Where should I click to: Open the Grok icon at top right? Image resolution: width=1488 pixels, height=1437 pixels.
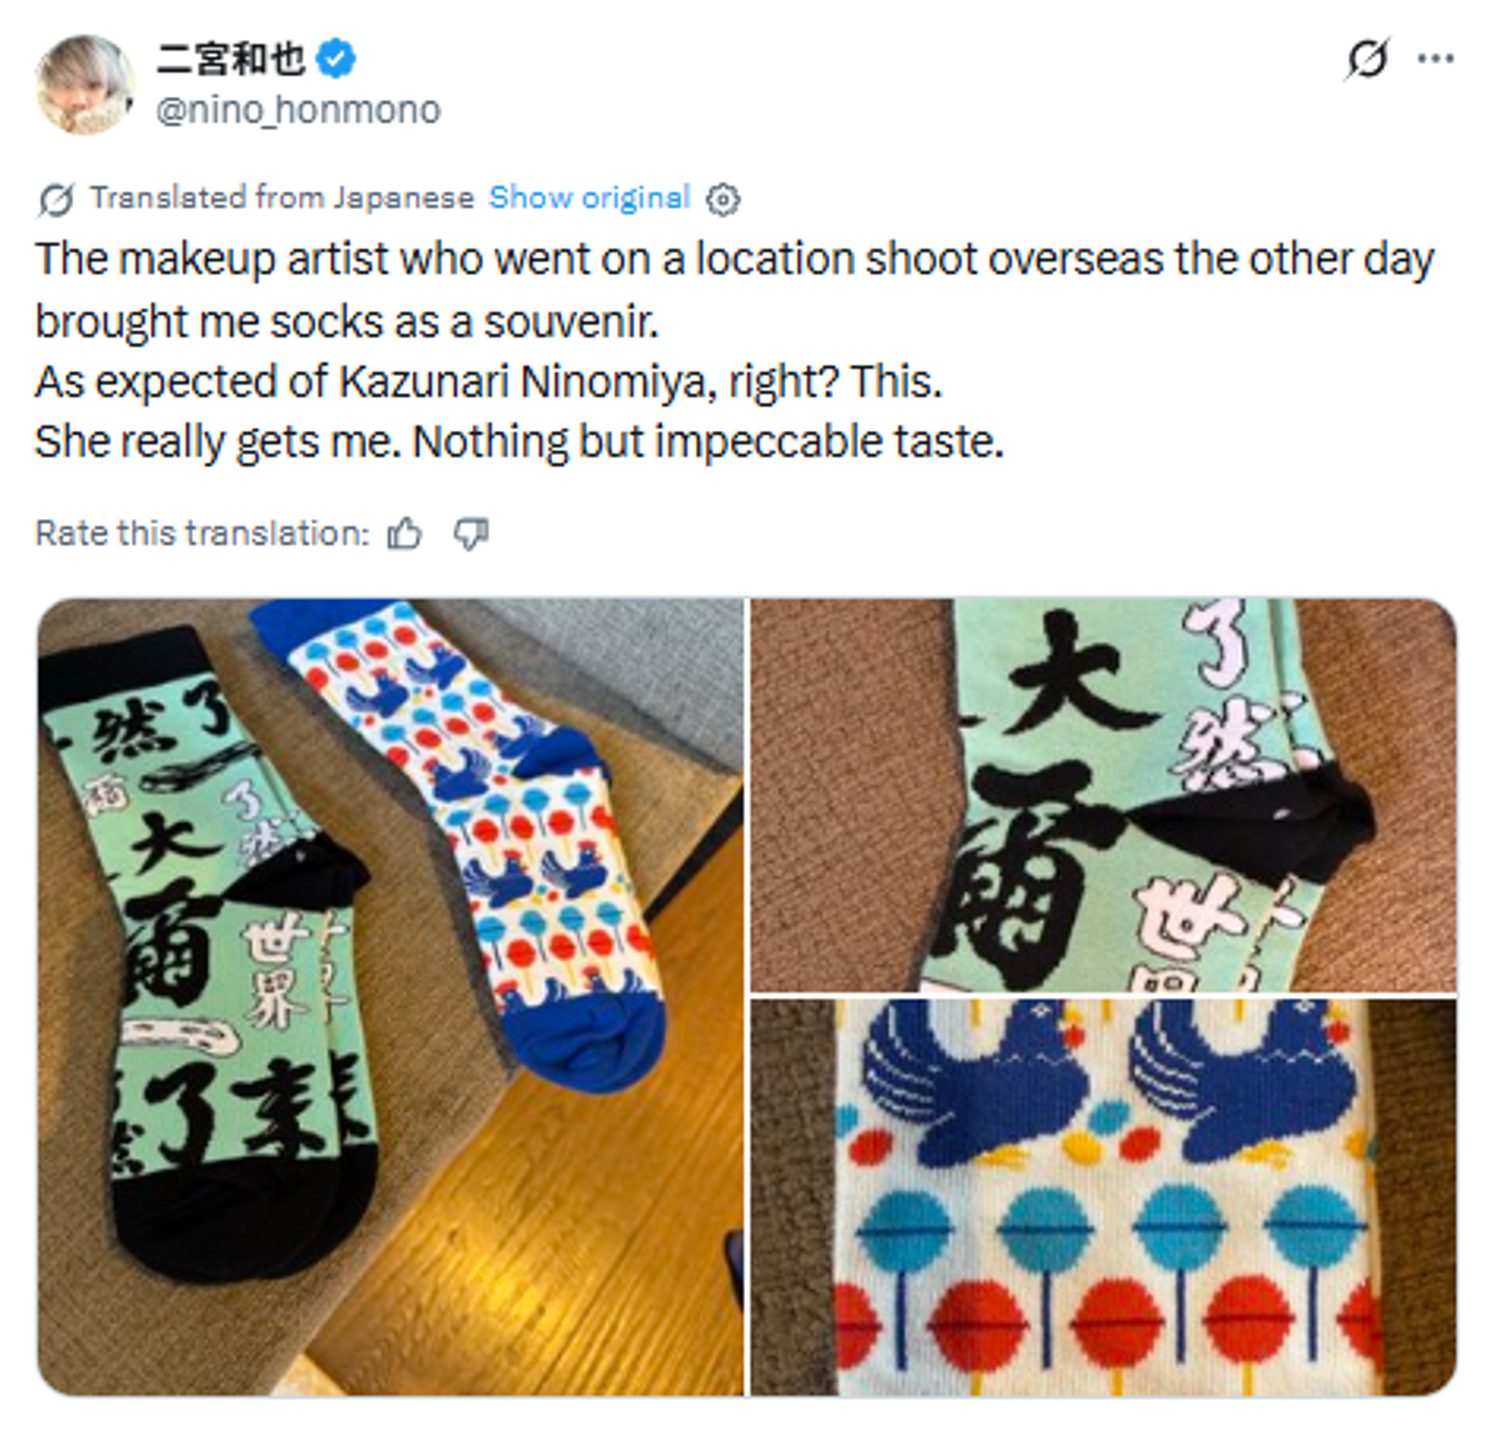click(x=1367, y=59)
